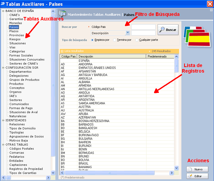
Task: Open Tipos de Domicilio in tree
Action: point(22,128)
